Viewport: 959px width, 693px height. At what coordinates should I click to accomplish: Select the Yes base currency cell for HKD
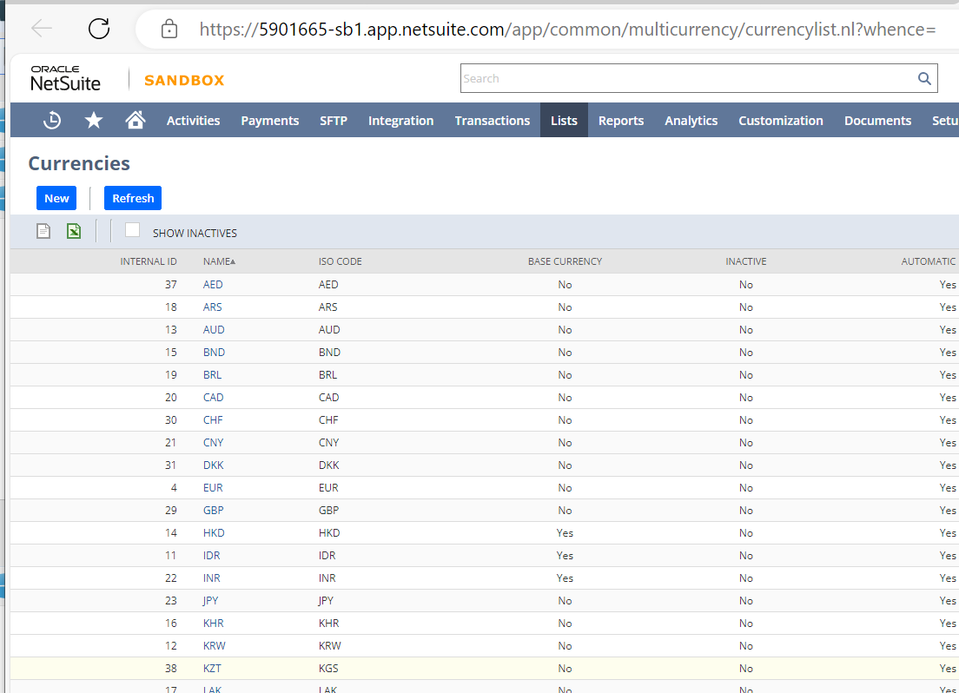[565, 533]
